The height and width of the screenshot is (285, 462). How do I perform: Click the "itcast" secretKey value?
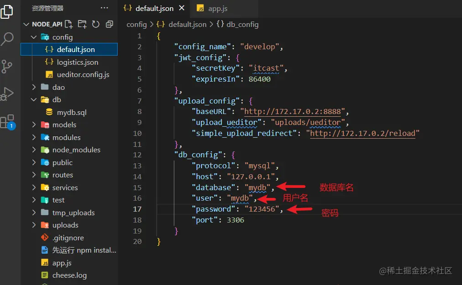(x=266, y=68)
